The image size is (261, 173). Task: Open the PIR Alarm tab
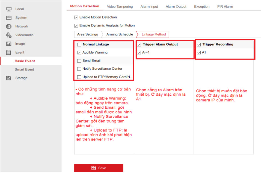point(225,7)
